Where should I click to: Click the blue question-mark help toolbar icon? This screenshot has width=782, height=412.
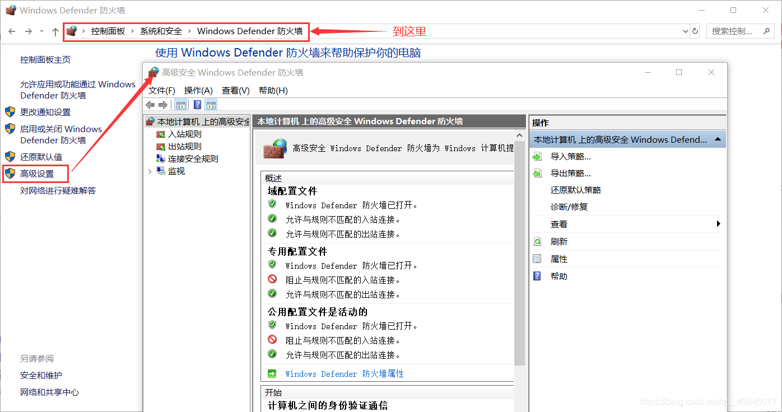(197, 105)
